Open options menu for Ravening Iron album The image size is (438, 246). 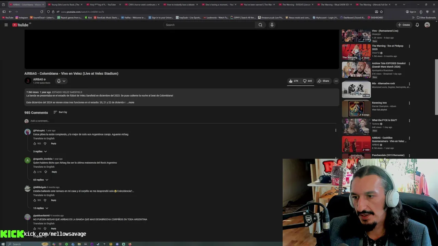409,103
